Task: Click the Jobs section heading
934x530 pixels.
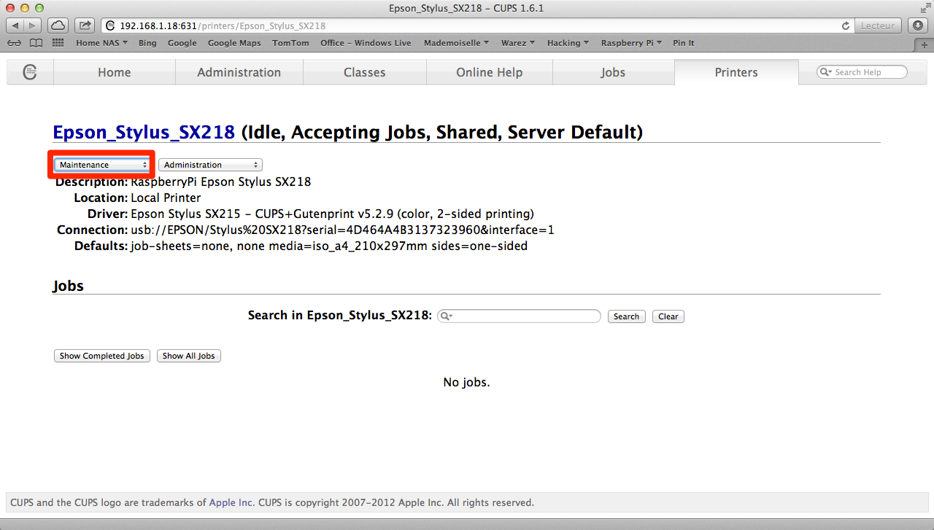Action: [68, 286]
